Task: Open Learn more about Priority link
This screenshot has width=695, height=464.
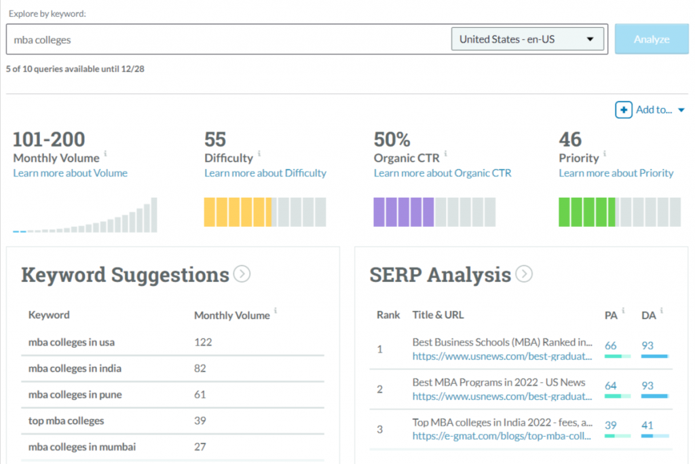Action: pyautogui.click(x=616, y=173)
